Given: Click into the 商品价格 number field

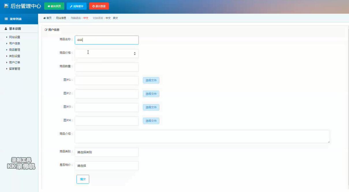Looking at the screenshot, I should pyautogui.click(x=107, y=54).
